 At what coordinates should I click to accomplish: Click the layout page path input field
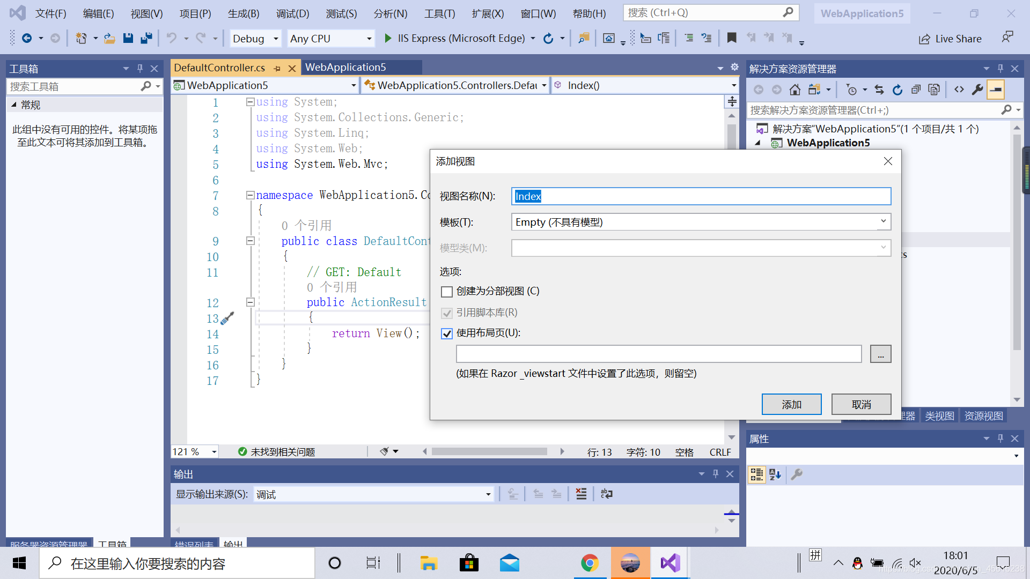tap(659, 354)
